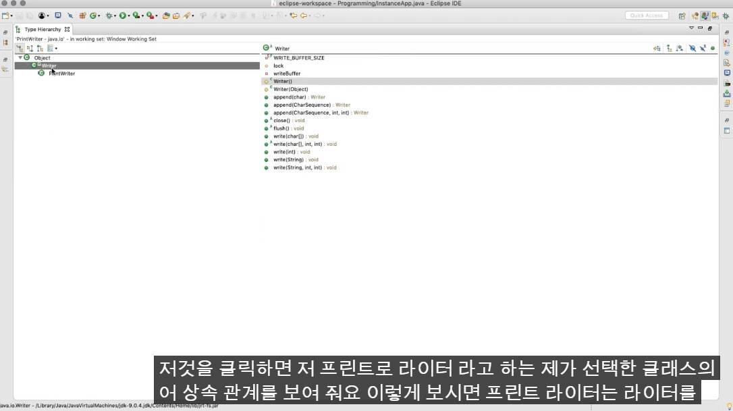The width and height of the screenshot is (733, 411).
Task: Click the Run External Tools icon
Action: point(150,16)
